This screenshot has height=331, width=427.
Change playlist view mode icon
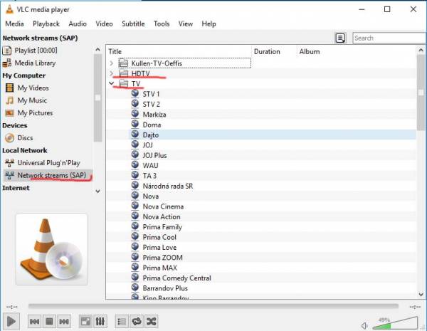click(340, 38)
